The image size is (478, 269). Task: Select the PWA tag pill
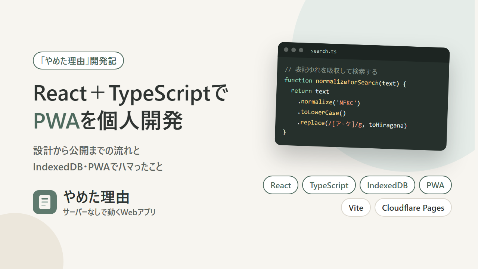435,185
